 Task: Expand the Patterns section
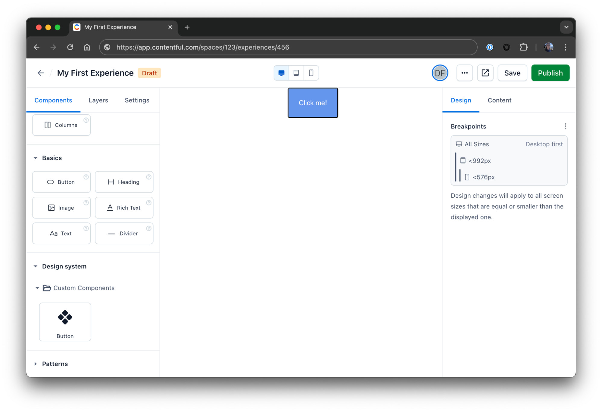[36, 364]
